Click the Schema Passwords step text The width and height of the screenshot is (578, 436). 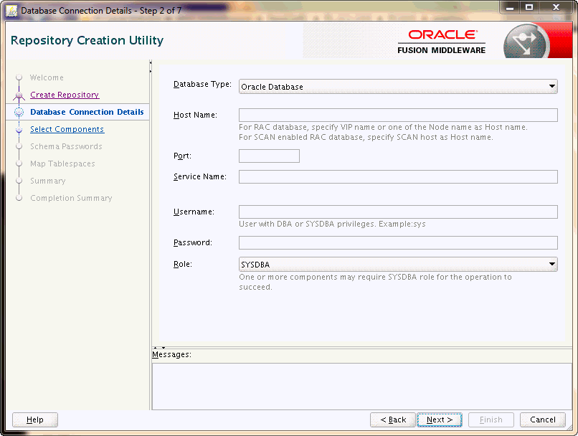[x=67, y=147]
